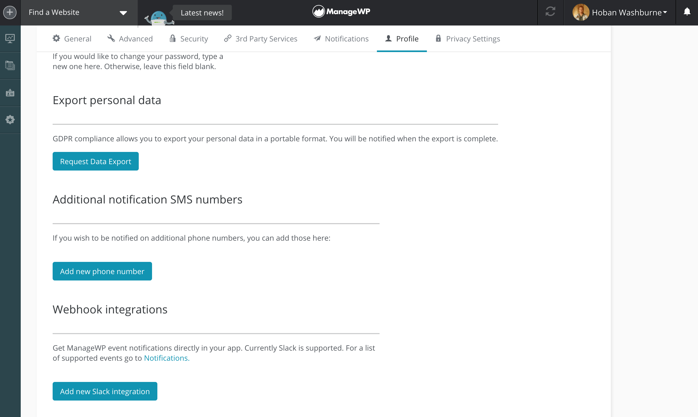698x417 pixels.
Task: Click the ManageWP logo
Action: 341,12
